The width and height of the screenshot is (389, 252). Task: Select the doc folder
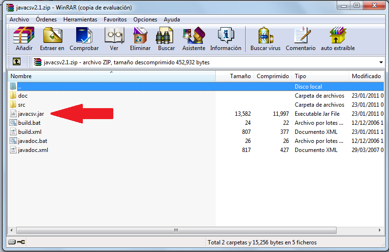coord(22,96)
